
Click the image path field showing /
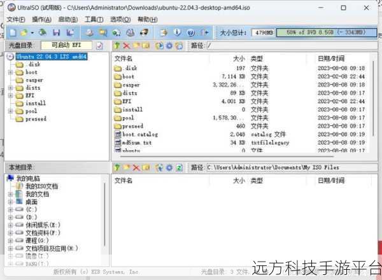[x=292, y=46]
